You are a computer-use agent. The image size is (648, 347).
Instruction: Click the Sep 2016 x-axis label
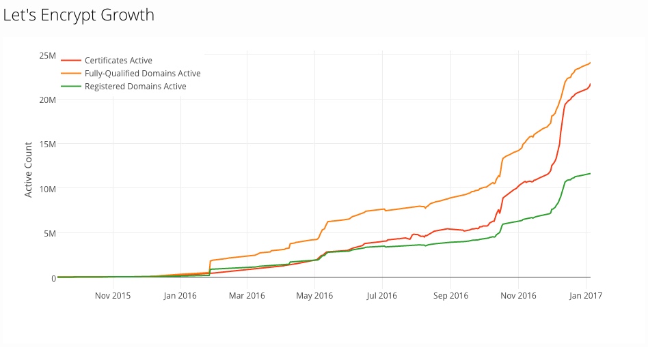451,295
